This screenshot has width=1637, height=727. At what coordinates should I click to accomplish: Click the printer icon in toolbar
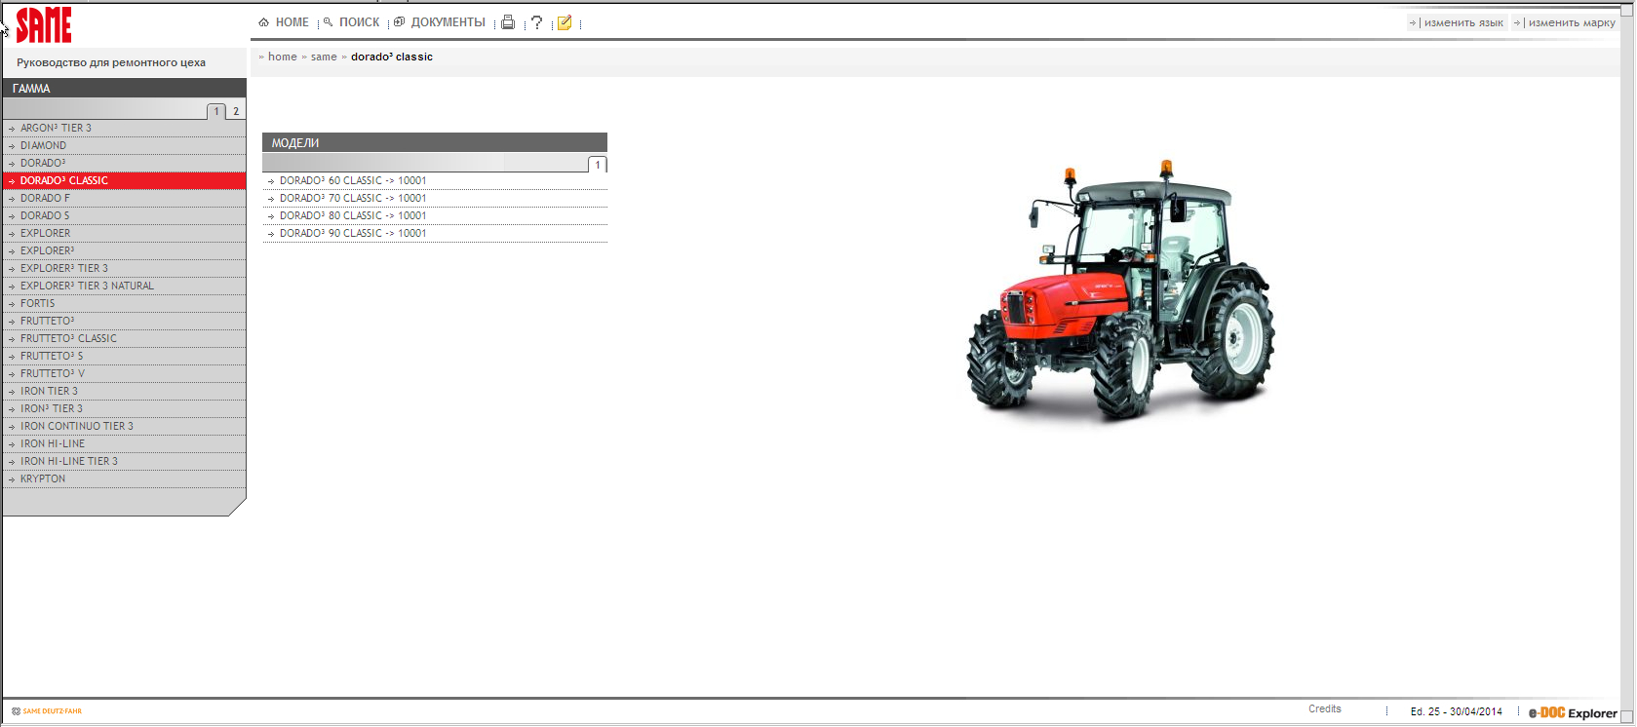(x=507, y=22)
